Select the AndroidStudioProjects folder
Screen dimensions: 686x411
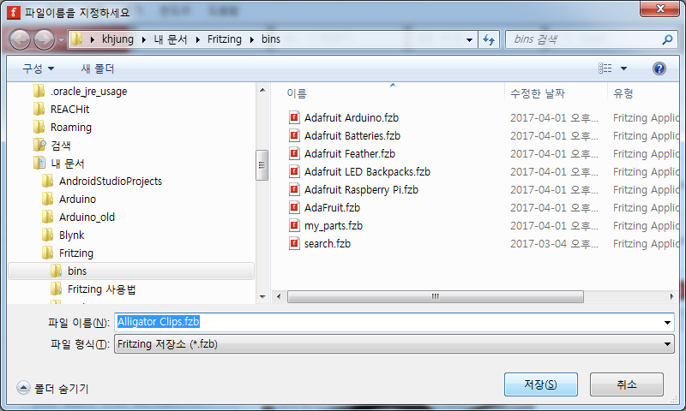click(111, 182)
